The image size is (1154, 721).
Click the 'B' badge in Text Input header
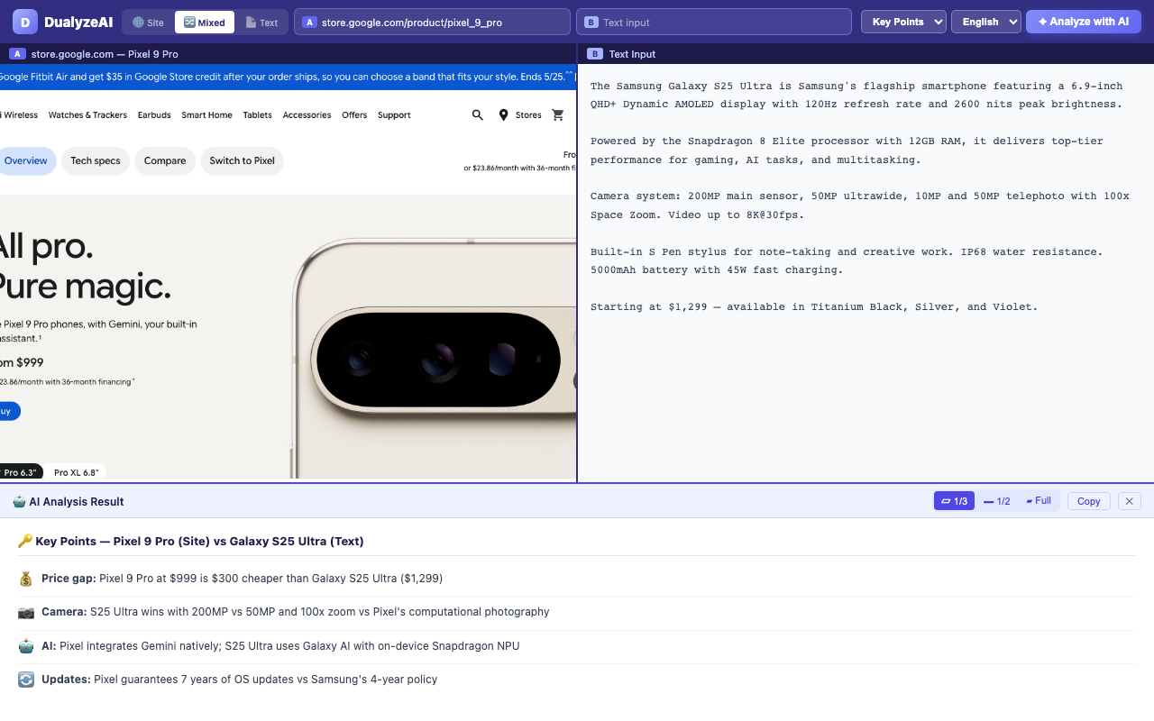point(594,54)
